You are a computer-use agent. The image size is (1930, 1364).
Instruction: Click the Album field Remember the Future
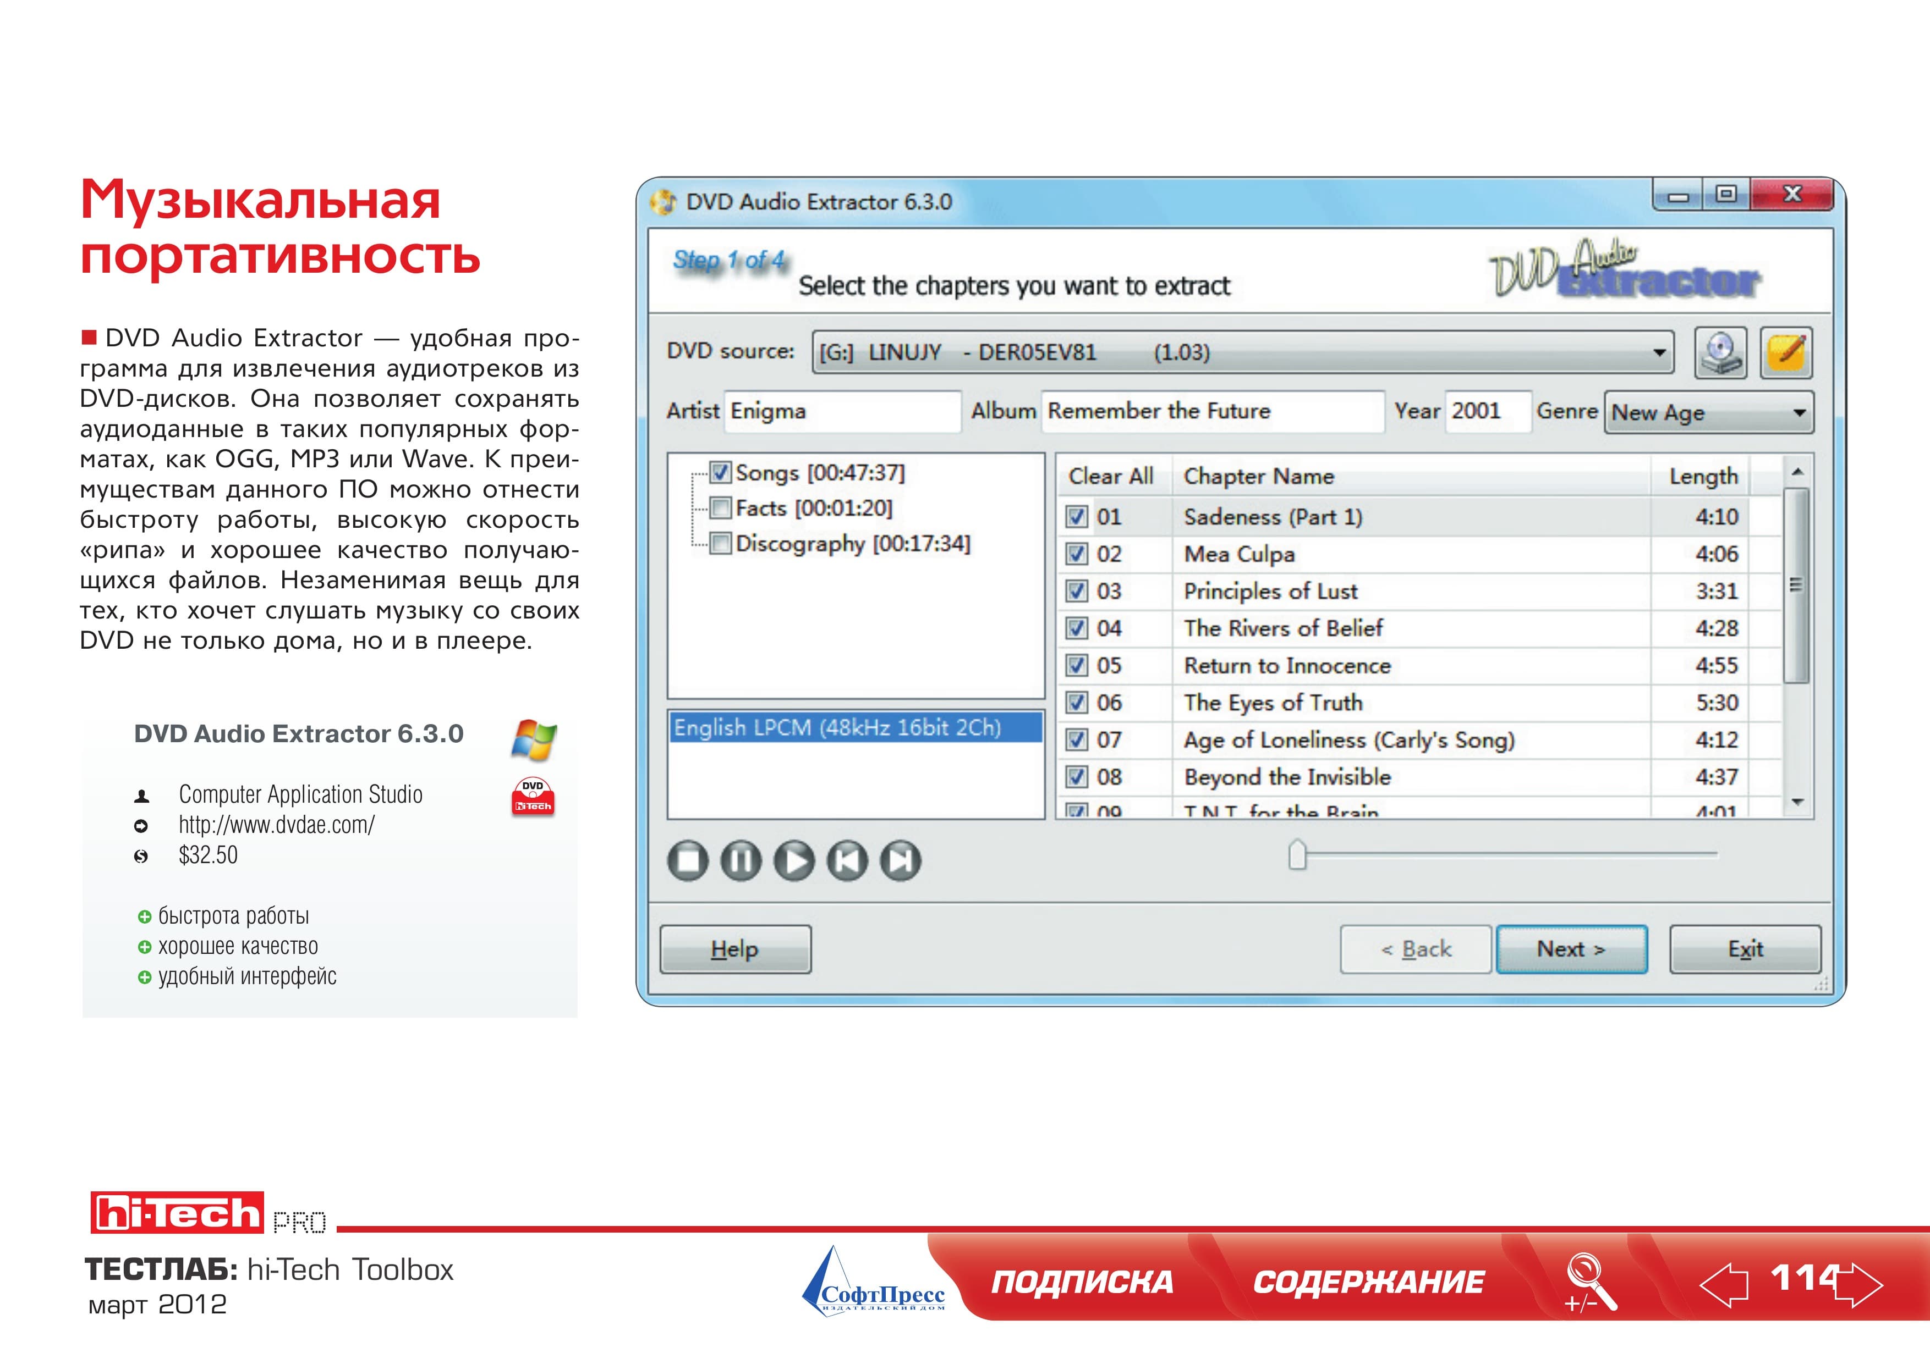1213,412
